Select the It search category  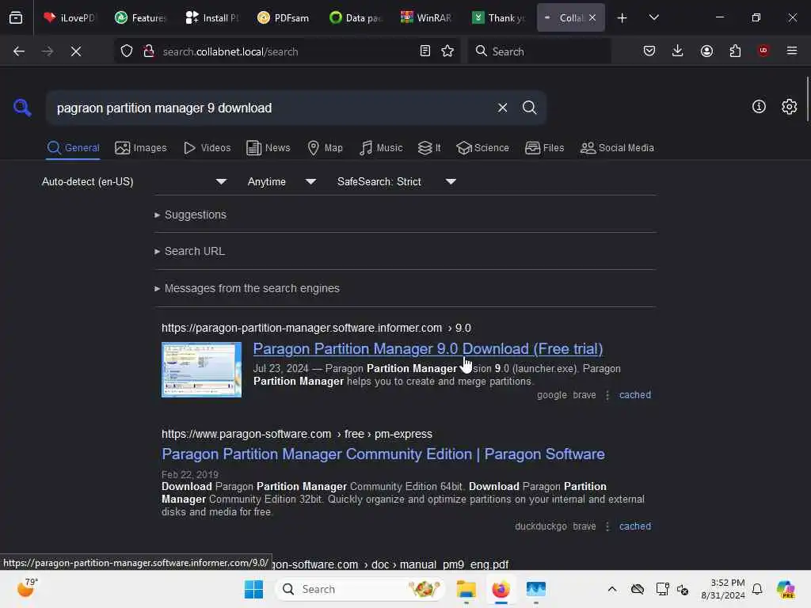click(429, 148)
